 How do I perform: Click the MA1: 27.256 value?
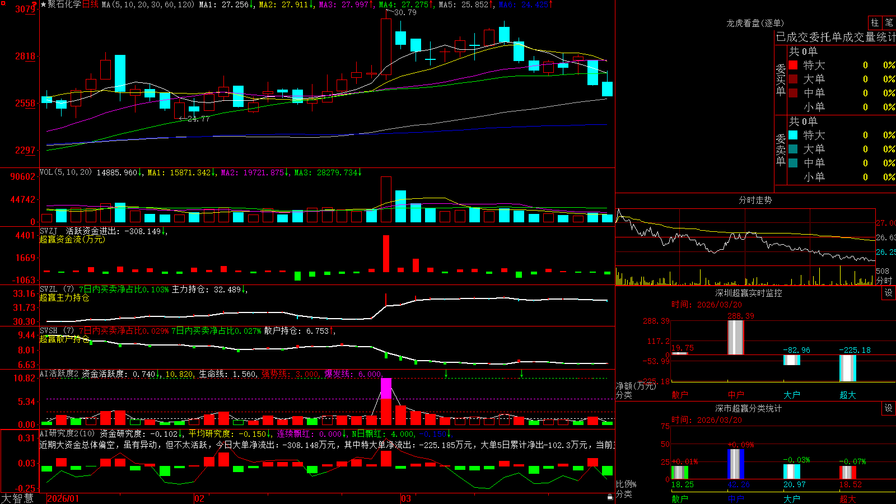(x=227, y=4)
